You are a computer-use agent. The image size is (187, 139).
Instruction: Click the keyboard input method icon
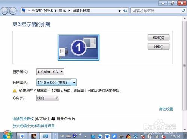pos(68,136)
